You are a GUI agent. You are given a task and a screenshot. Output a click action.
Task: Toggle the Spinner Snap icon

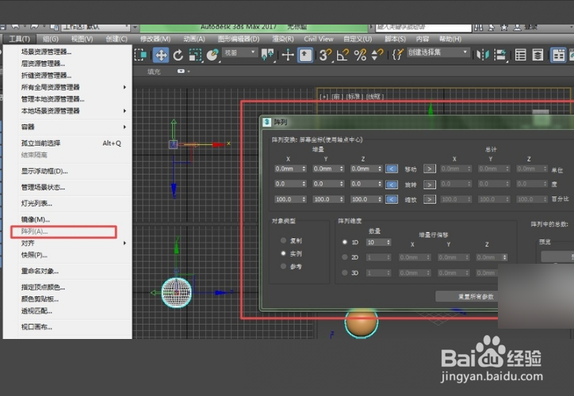click(x=377, y=55)
